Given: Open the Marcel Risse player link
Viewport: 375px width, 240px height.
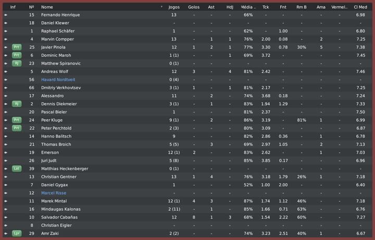Looking at the screenshot, I should [54, 193].
